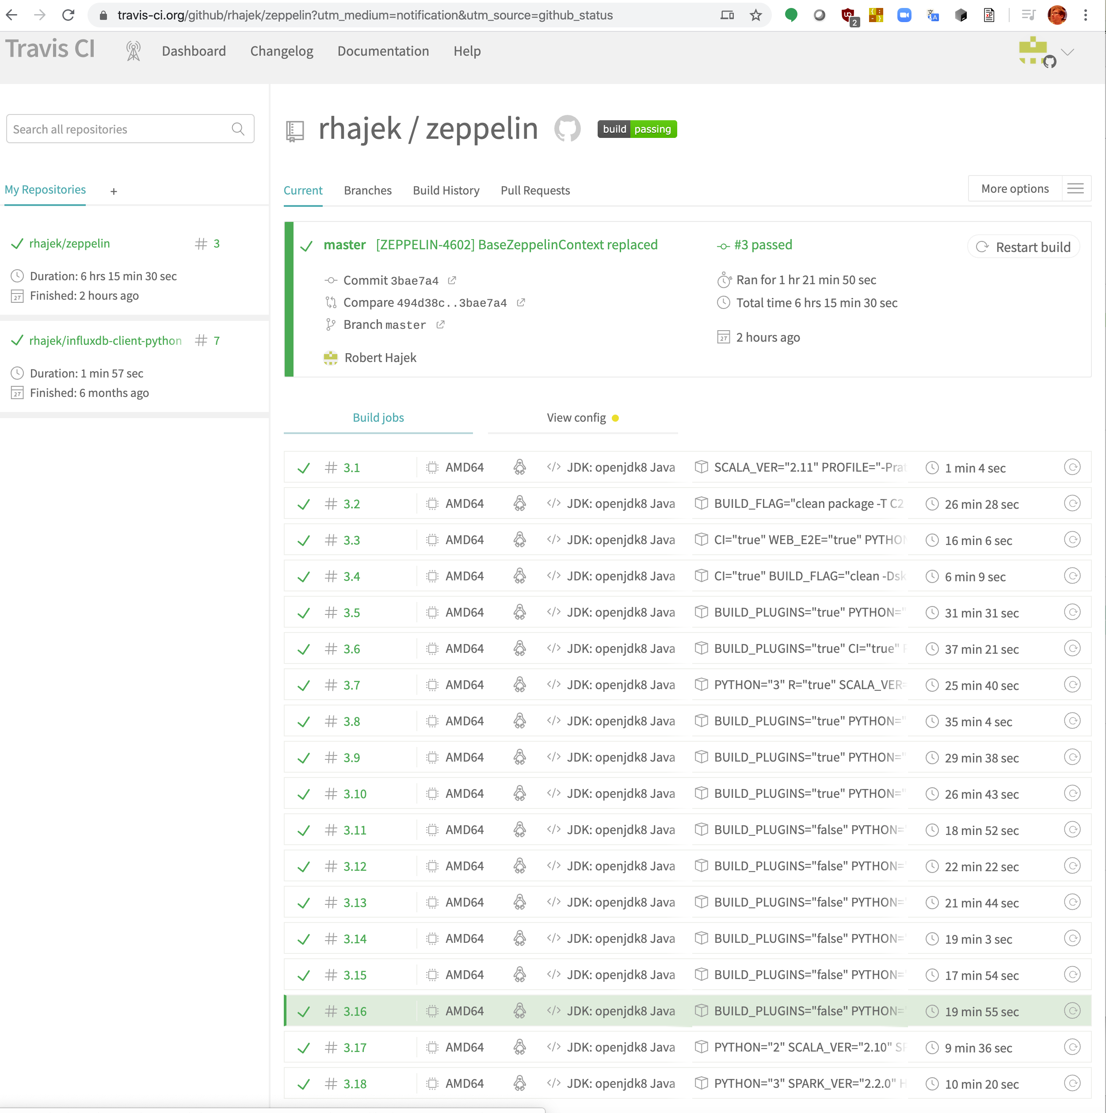Open the More options dropdown

[x=1015, y=189]
